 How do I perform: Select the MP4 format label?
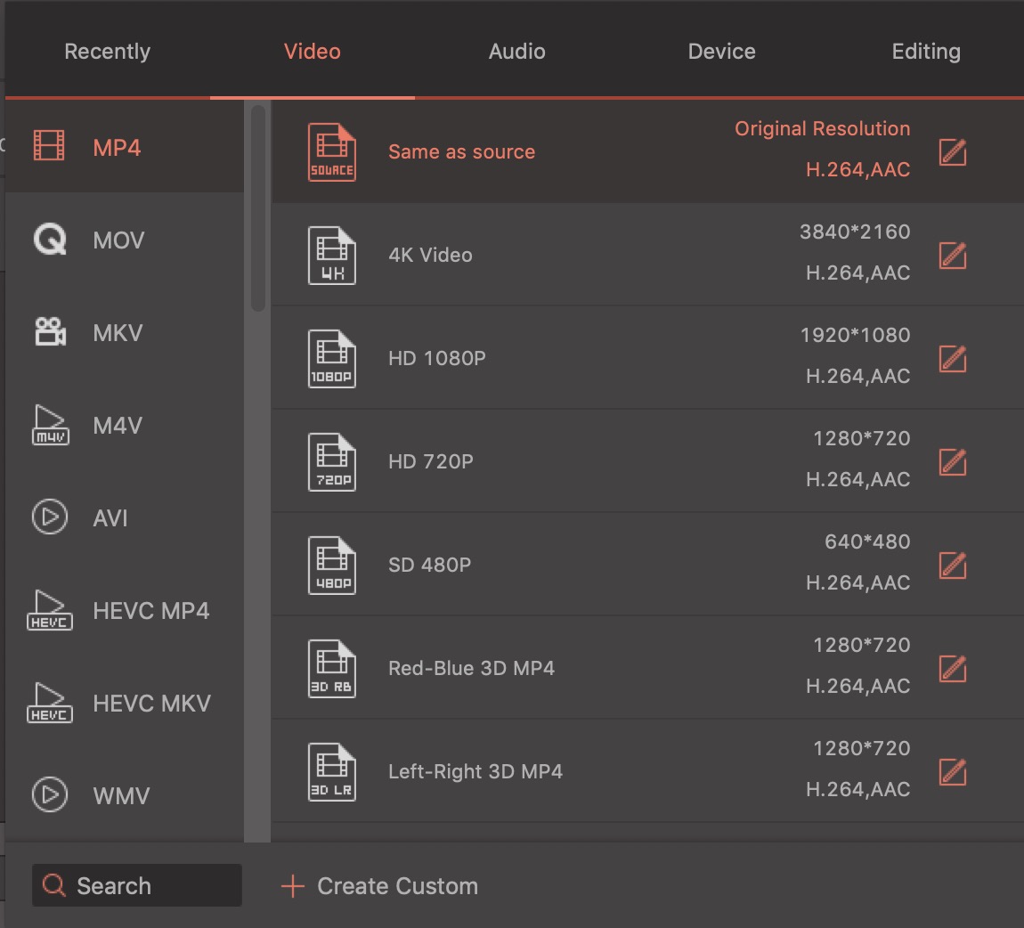117,148
